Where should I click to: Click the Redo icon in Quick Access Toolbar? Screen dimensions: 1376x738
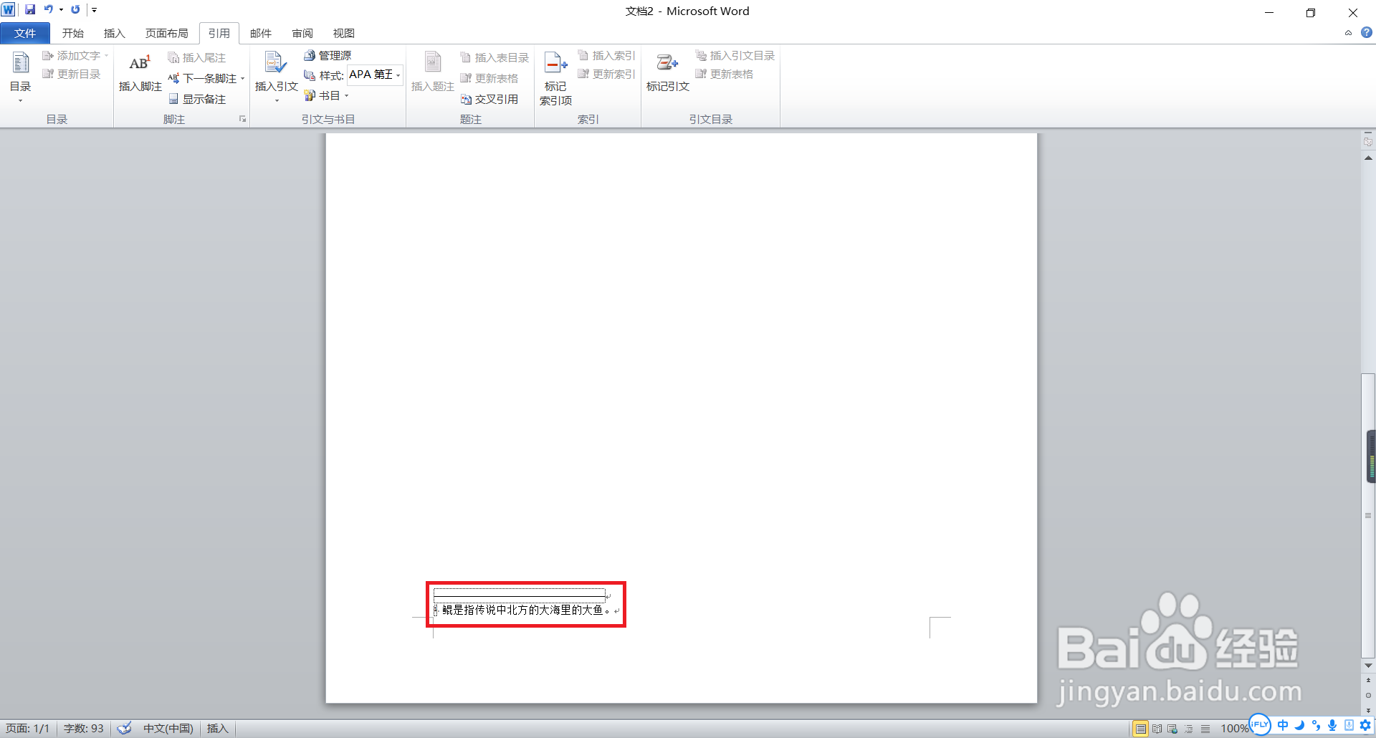point(75,10)
